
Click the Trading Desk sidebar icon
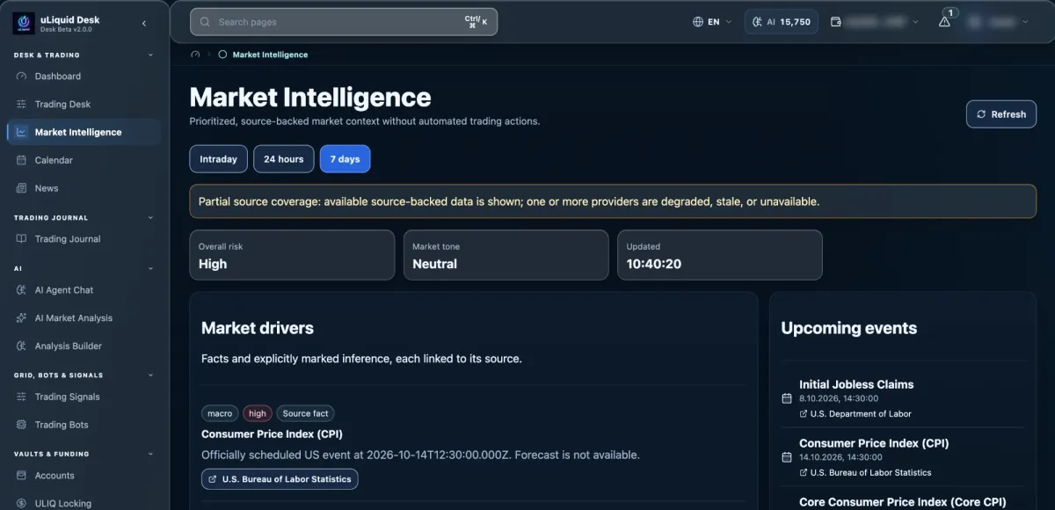point(22,104)
